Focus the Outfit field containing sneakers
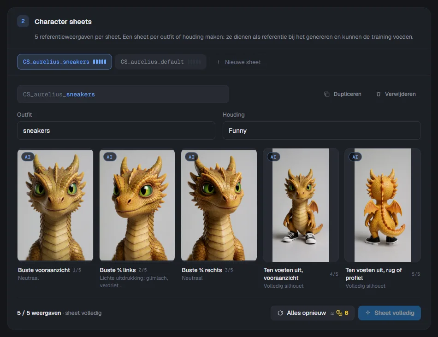This screenshot has height=337, width=438. (x=116, y=130)
